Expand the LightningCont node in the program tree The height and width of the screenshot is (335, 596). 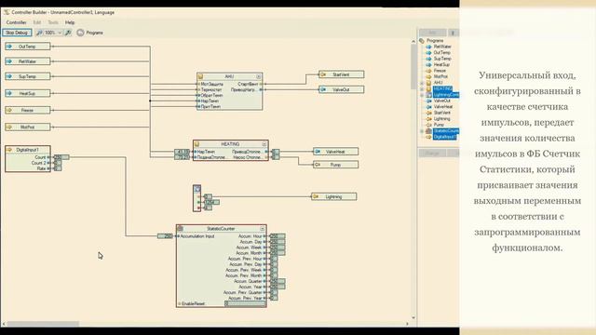[x=422, y=95]
